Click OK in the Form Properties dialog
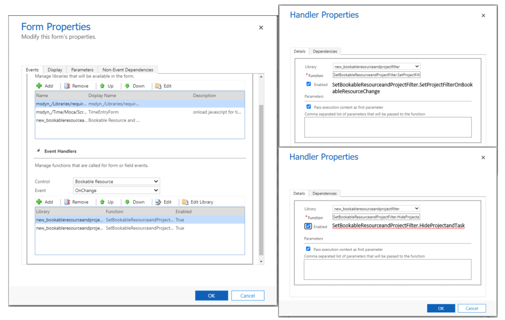The height and width of the screenshot is (320, 505). tap(211, 296)
